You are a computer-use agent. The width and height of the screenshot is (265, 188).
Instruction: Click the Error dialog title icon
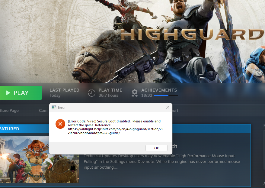coord(54,108)
